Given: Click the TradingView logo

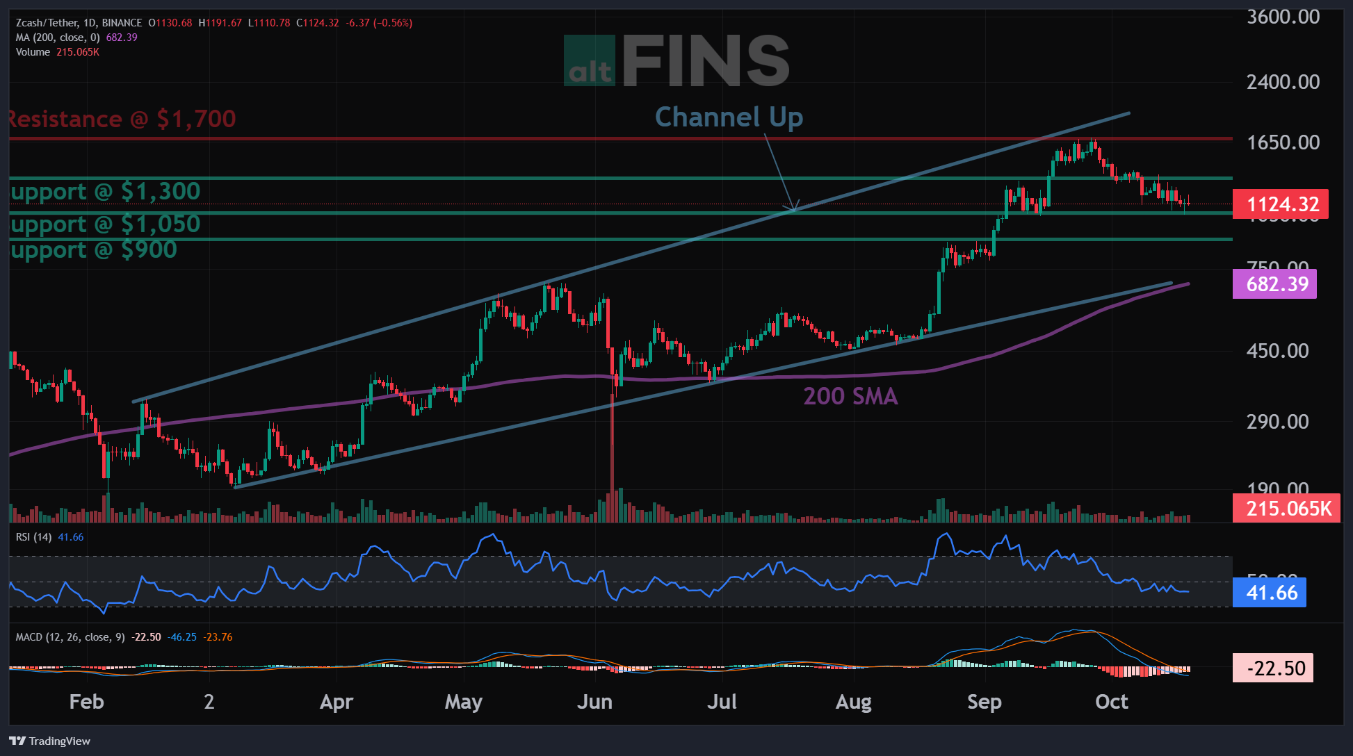Looking at the screenshot, I should pos(50,741).
